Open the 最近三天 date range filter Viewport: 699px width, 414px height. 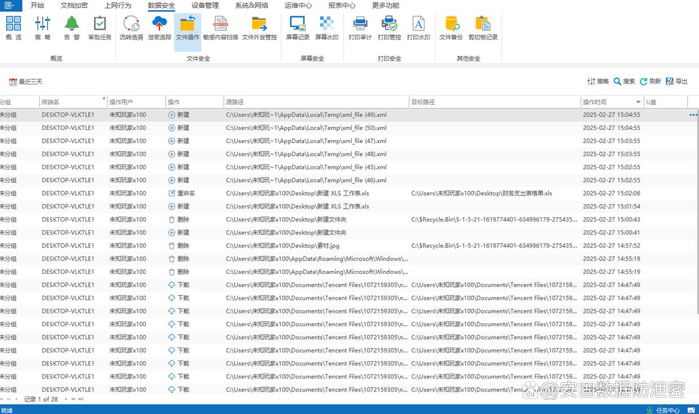click(x=26, y=82)
